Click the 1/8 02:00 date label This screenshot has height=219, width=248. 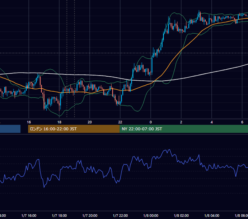point(181,215)
